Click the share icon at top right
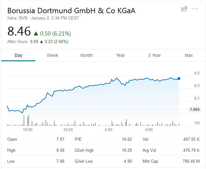The height and width of the screenshot is (169, 206). 184,9
